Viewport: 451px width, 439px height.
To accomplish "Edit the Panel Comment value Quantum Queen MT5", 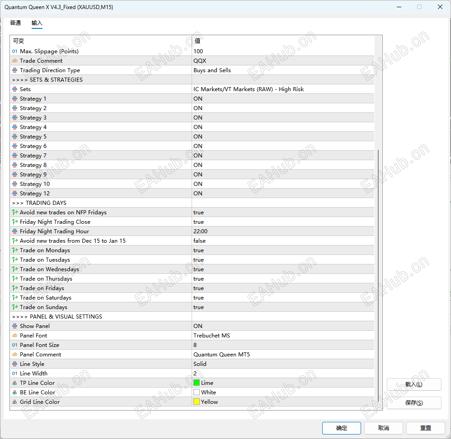I will 283,355.
